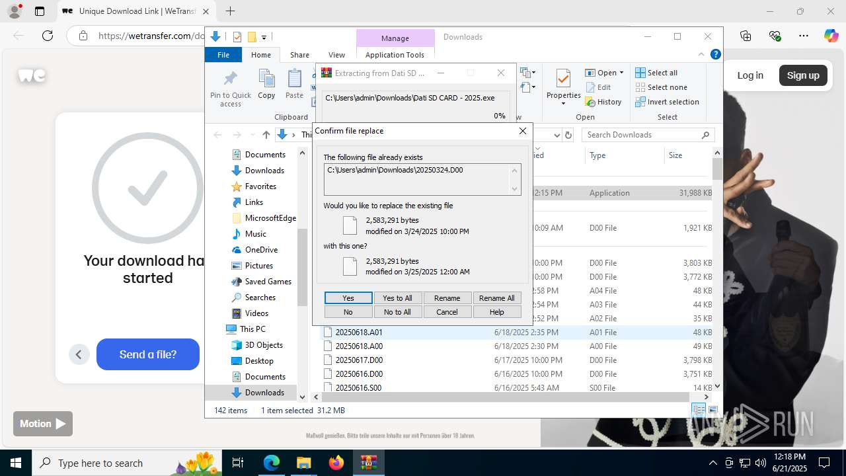Click Sign up on WeTransfer page

point(803,75)
